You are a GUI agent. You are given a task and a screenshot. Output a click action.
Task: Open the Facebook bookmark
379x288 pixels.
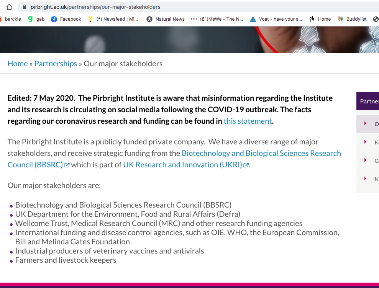tap(66, 19)
